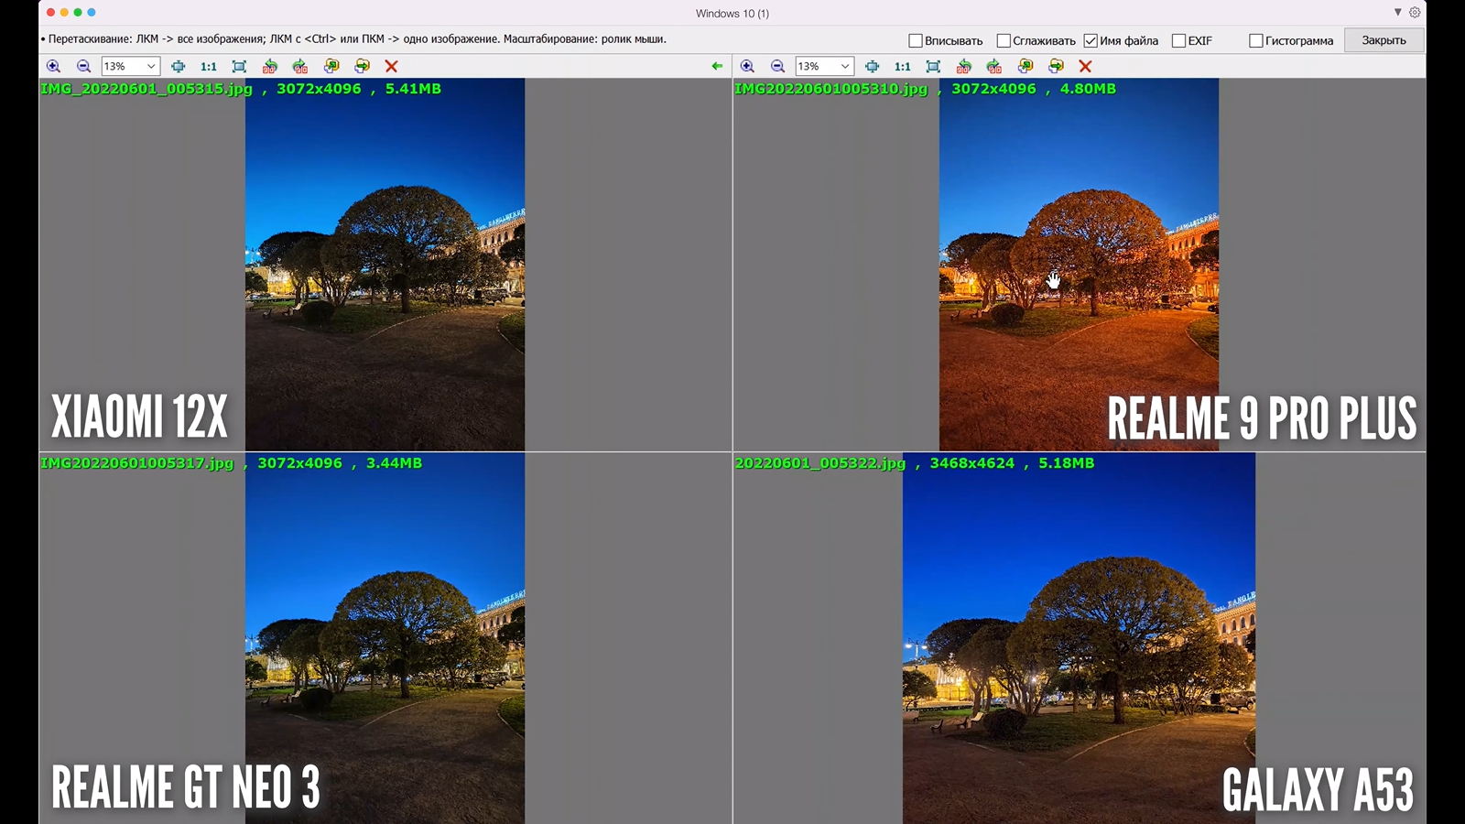Rotate left pane image 90° counterclockwise
Viewport: 1465px width, 824px height.
click(269, 66)
